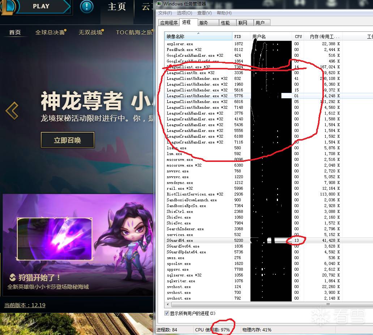This screenshot has width=373, height=335.
Task: Sort processes by 映像名称 column header
Action: pos(198,36)
